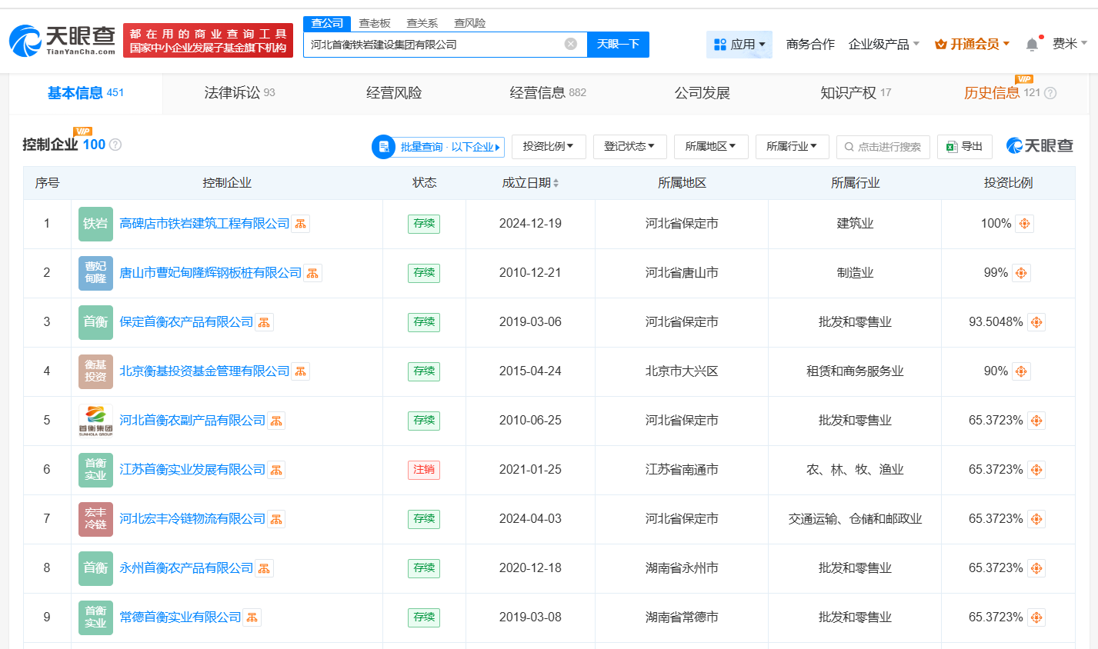Click help question mark next to 控制企业 100
The height and width of the screenshot is (649, 1098).
[x=115, y=145]
